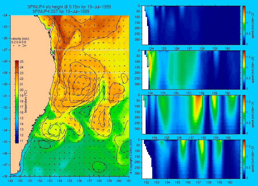The height and width of the screenshot is (186, 258).
Task: Click the speed color bar beside the lat=-33 panel
Action: [244, 159]
